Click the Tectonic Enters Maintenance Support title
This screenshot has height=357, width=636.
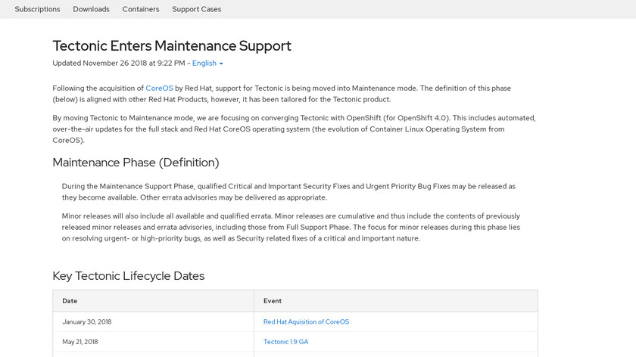point(172,45)
